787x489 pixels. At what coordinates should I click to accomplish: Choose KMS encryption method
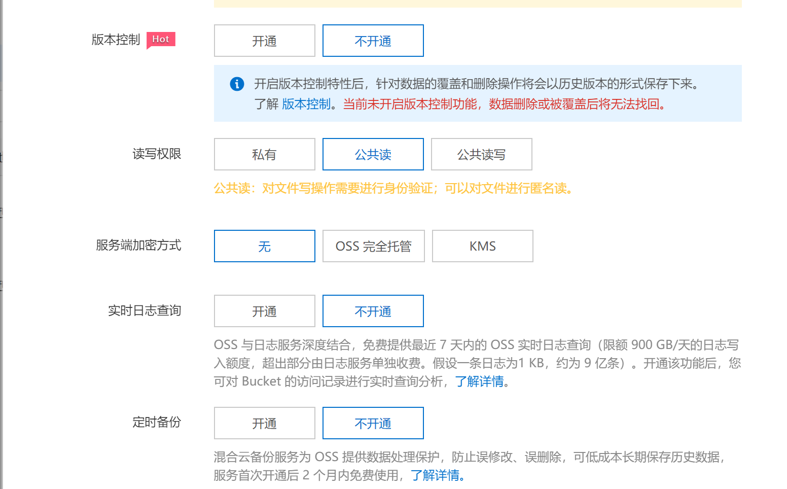[x=482, y=246]
